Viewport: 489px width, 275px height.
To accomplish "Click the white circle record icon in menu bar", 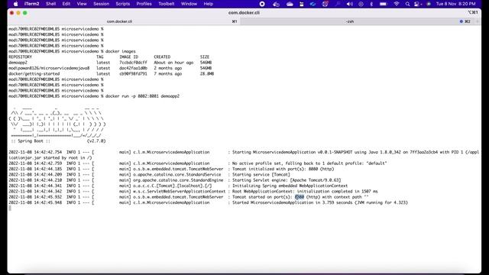I will pyautogui.click(x=262, y=4).
